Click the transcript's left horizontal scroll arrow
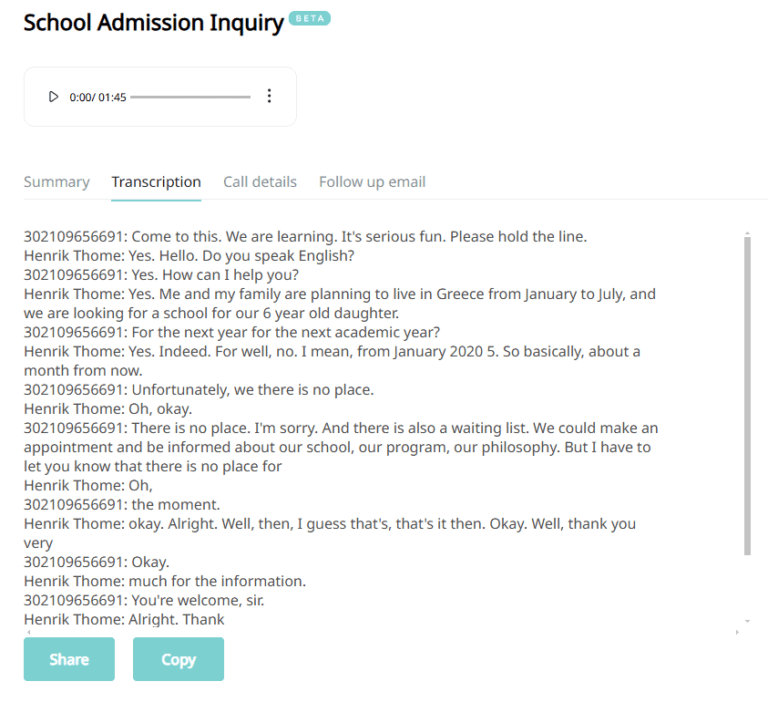Screen dimensions: 768x702 pos(29,632)
